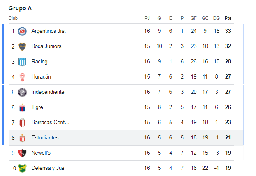Select the Racing club logo
Image resolution: width=256 pixels, height=176 pixels.
[x=22, y=62]
